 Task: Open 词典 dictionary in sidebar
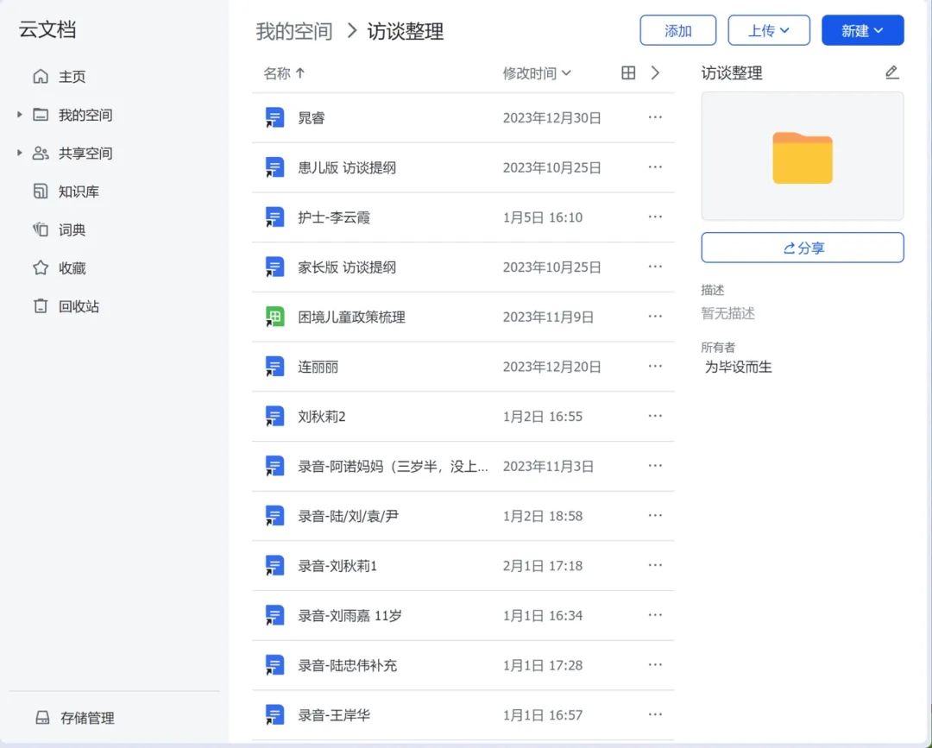tap(71, 230)
